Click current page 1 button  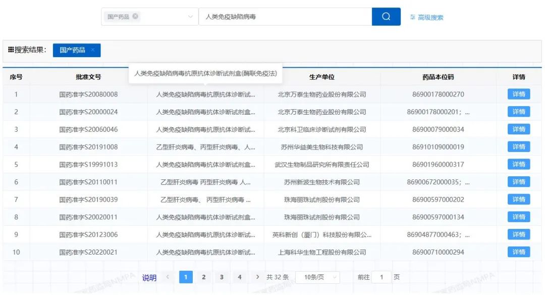(186, 277)
